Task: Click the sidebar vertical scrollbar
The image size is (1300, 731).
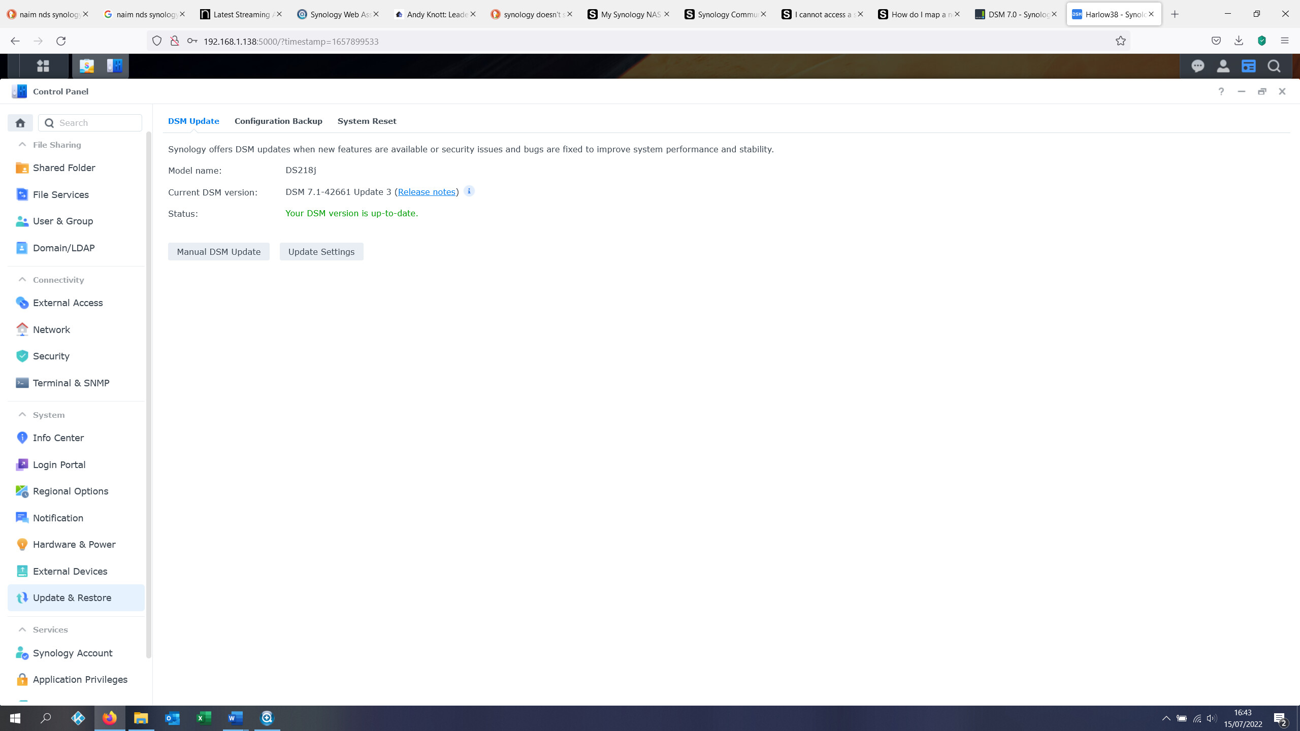Action: tap(149, 395)
